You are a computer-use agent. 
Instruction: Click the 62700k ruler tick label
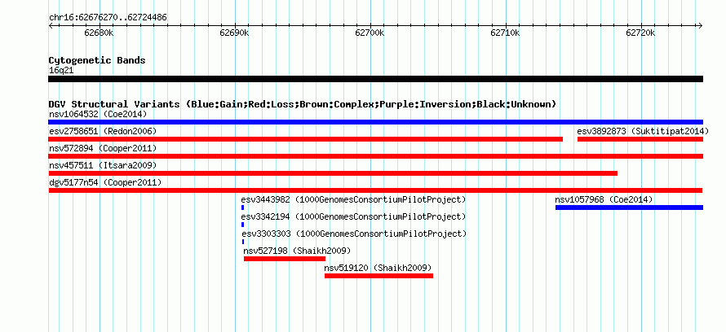370,33
